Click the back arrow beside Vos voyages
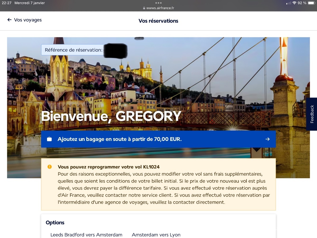Viewport: 317px width, 238px height. pyautogui.click(x=10, y=20)
